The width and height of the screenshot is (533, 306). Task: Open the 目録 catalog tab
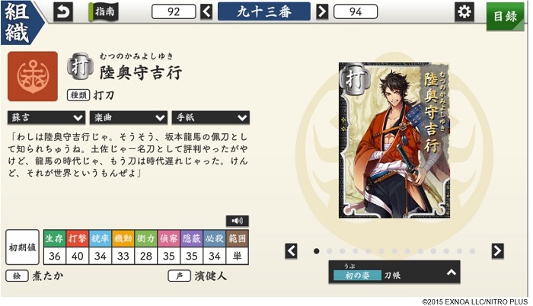point(505,16)
